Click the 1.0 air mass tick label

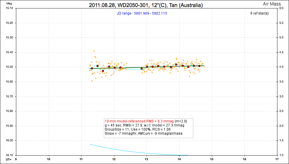point(281,155)
